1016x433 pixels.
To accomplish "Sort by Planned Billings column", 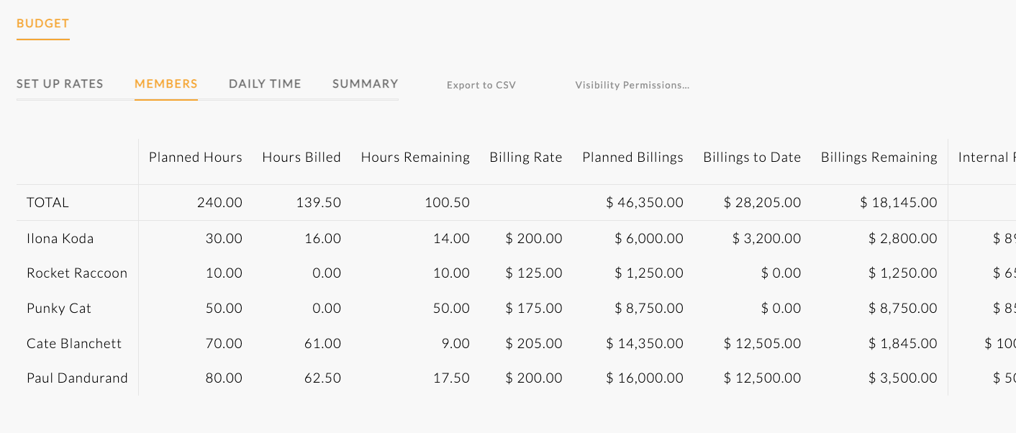I will [x=632, y=157].
